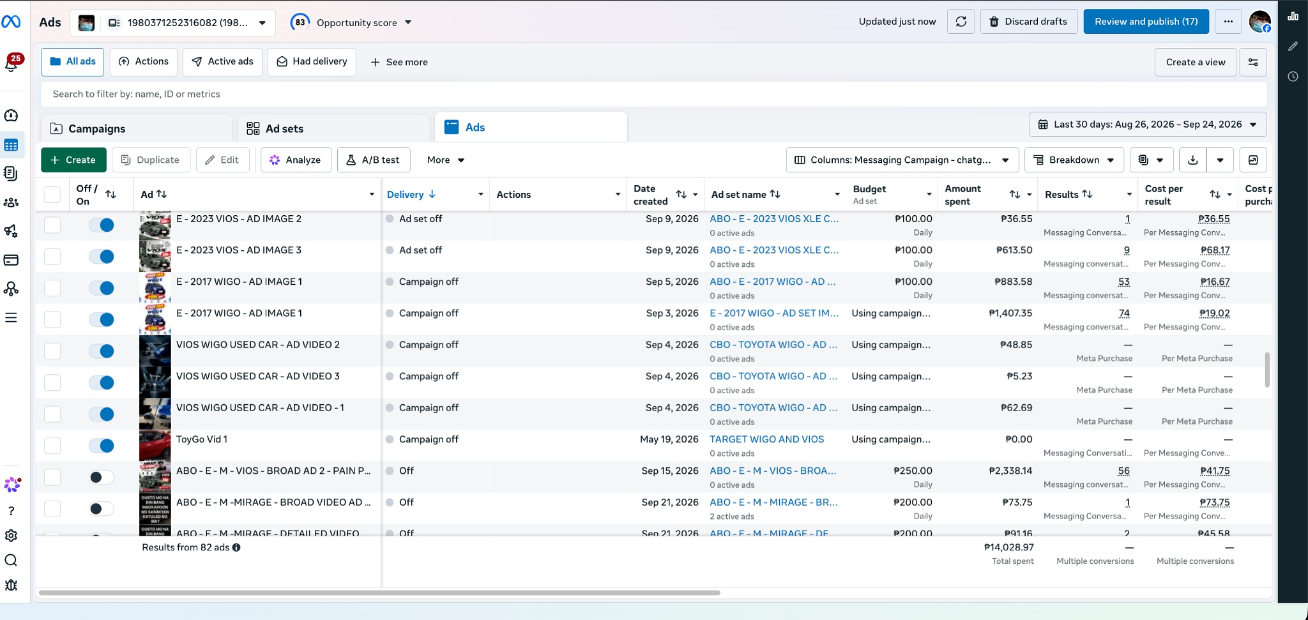The width and height of the screenshot is (1308, 620).
Task: Expand the Breakdown dropdown
Action: 1074,160
